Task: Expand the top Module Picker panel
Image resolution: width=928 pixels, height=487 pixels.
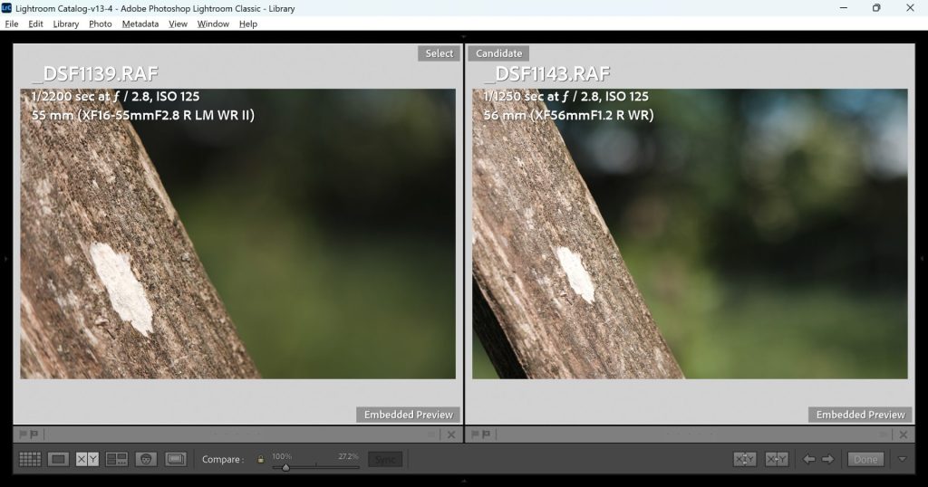Action: tap(464, 36)
